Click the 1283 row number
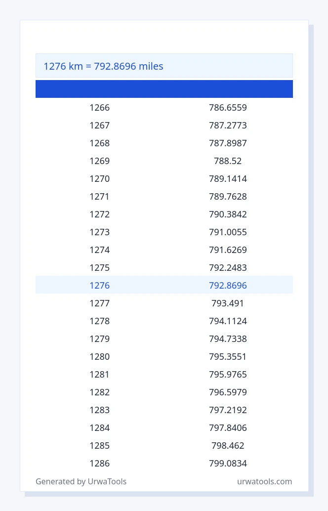This screenshot has width=328, height=511. [x=100, y=410]
